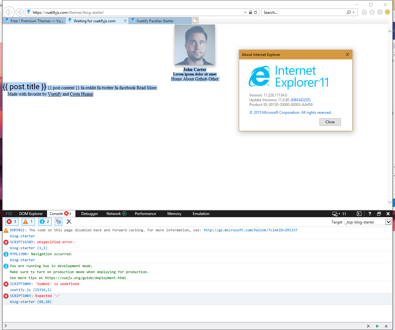The image size is (395, 330).
Task: Open the Microsoft copyright link
Action: (291, 113)
